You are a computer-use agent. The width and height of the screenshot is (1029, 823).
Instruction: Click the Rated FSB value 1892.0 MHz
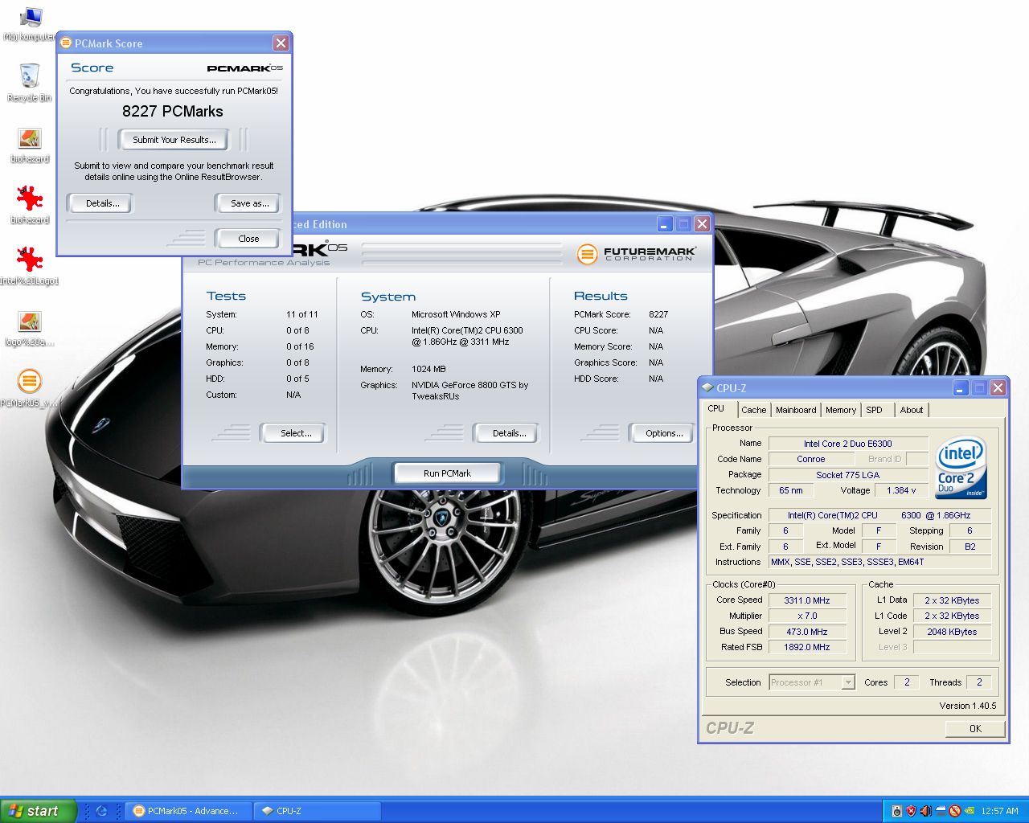(807, 647)
